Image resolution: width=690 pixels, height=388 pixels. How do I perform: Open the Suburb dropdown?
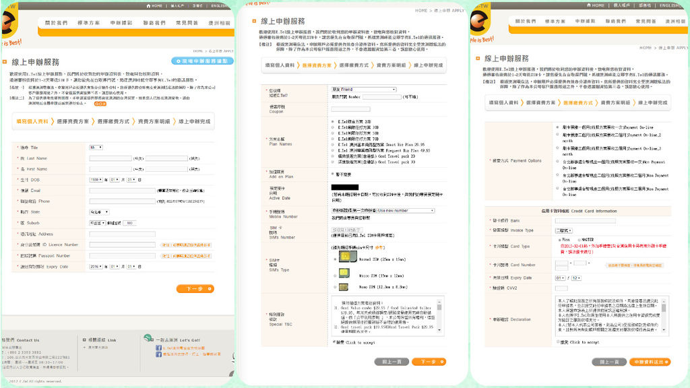pyautogui.click(x=97, y=223)
